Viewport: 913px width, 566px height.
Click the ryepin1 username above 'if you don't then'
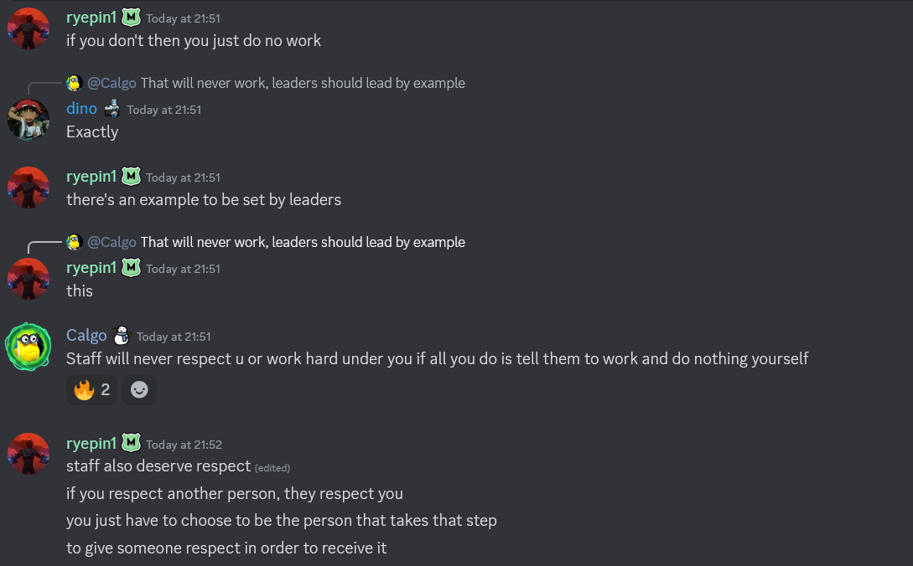coord(91,18)
